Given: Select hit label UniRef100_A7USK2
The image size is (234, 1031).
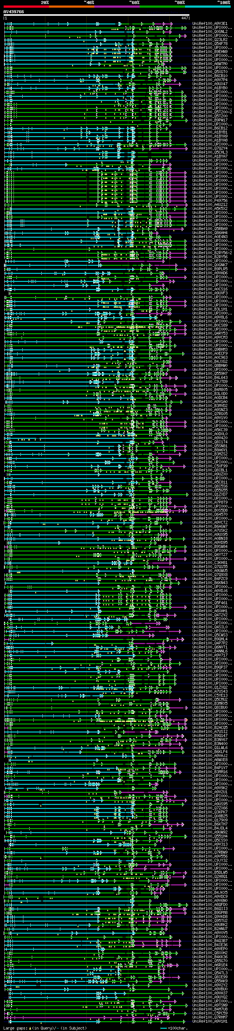Looking at the screenshot, I should pos(210,530).
